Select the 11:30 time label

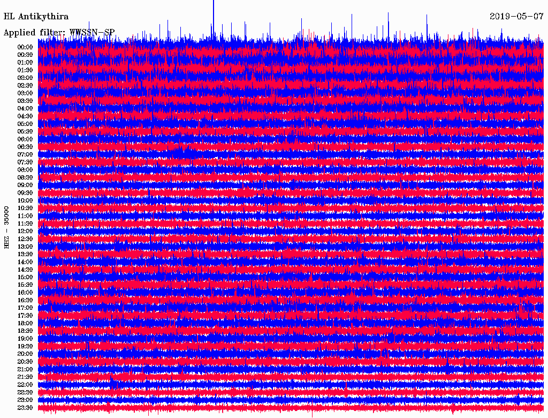point(25,223)
